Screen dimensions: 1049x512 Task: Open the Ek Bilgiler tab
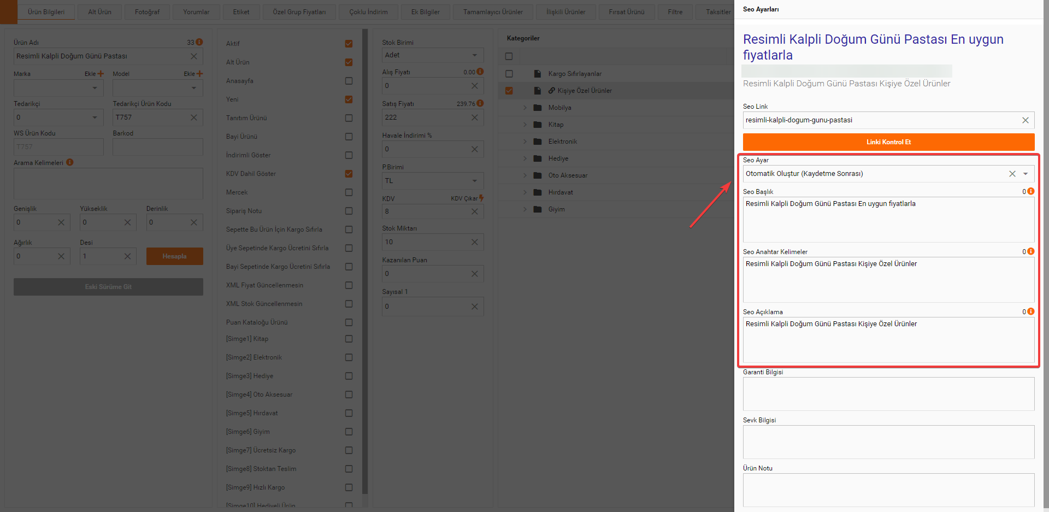pyautogui.click(x=426, y=12)
